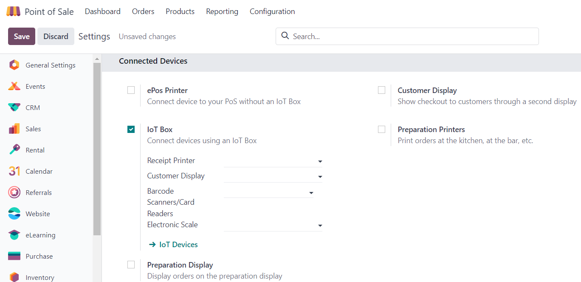Screen dimensions: 581x282
Task: Click the Events sidebar icon
Action: 14,86
